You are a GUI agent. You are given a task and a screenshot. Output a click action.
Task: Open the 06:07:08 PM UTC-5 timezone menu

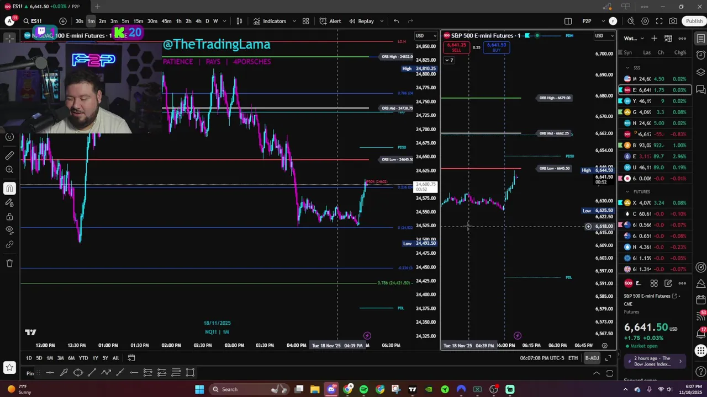542,358
